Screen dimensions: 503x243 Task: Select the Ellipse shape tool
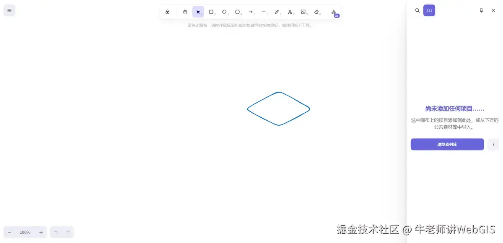click(x=238, y=12)
